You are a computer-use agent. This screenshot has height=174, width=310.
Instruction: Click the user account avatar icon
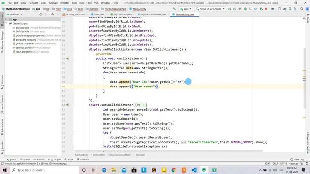pos(307,9)
